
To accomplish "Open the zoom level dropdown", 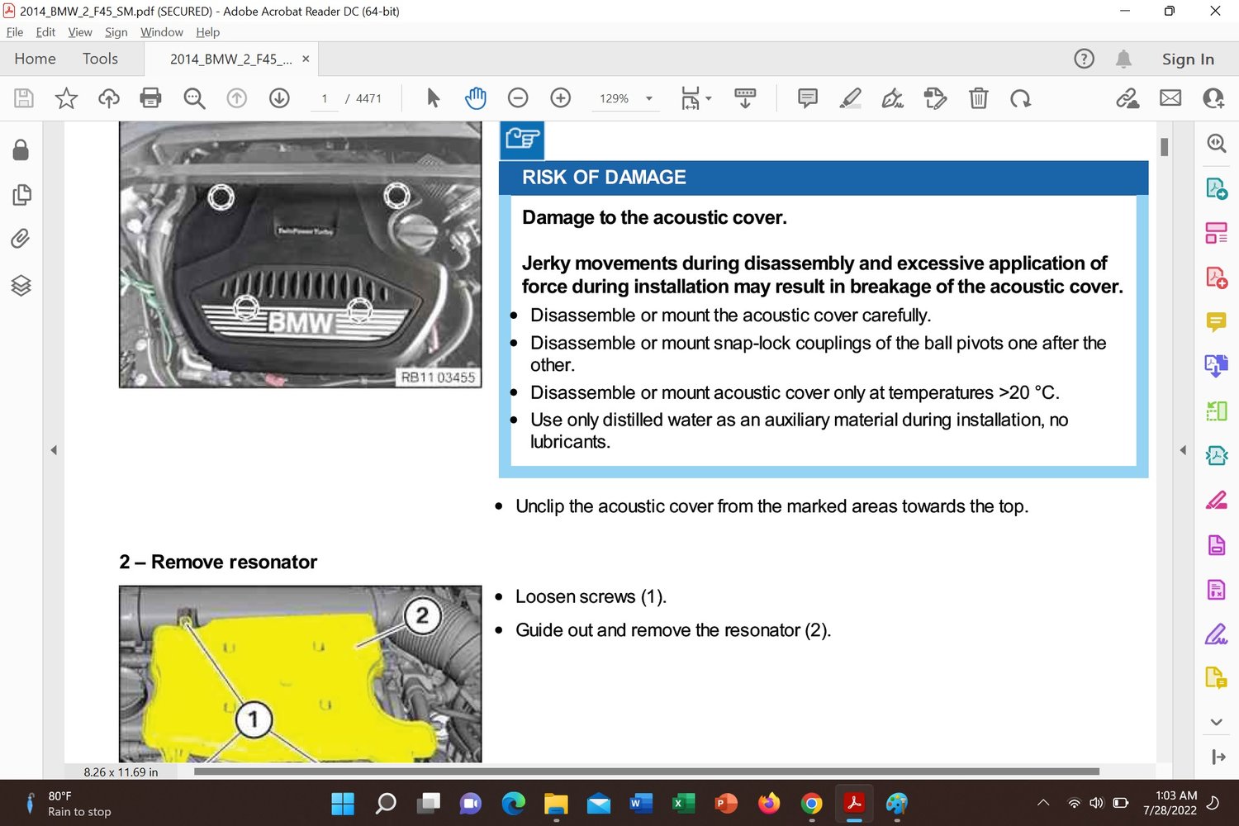I will click(x=649, y=98).
